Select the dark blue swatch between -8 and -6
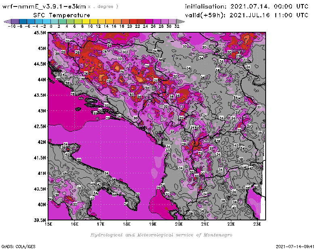The image size is (323, 249). 23,21
